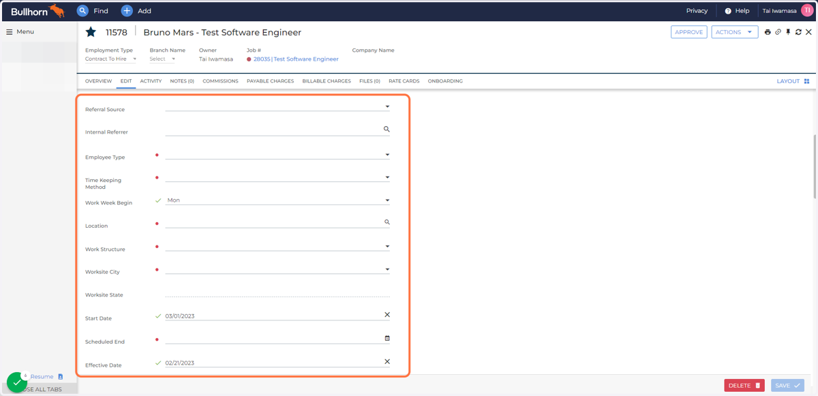This screenshot has height=396, width=818.
Task: Click the green checkmark badge
Action: pos(16,382)
